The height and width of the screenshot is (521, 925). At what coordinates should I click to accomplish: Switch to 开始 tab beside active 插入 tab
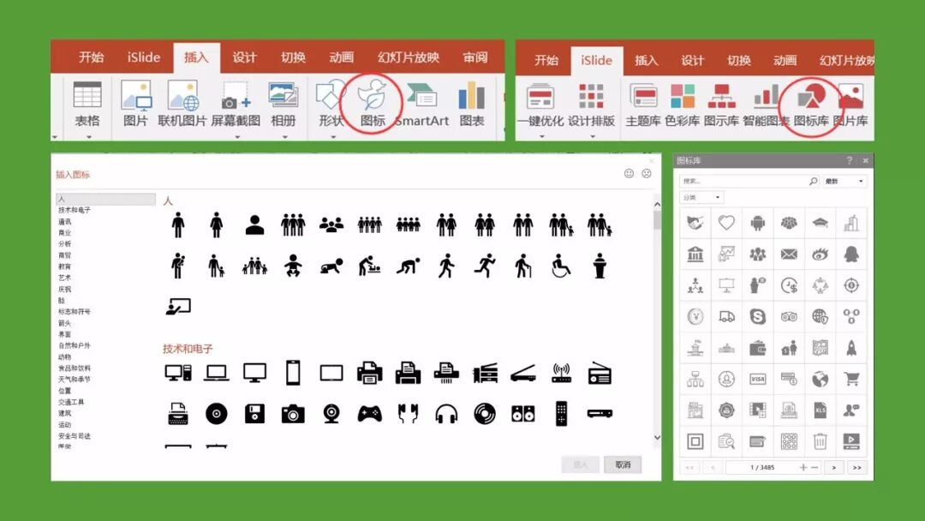pyautogui.click(x=92, y=57)
